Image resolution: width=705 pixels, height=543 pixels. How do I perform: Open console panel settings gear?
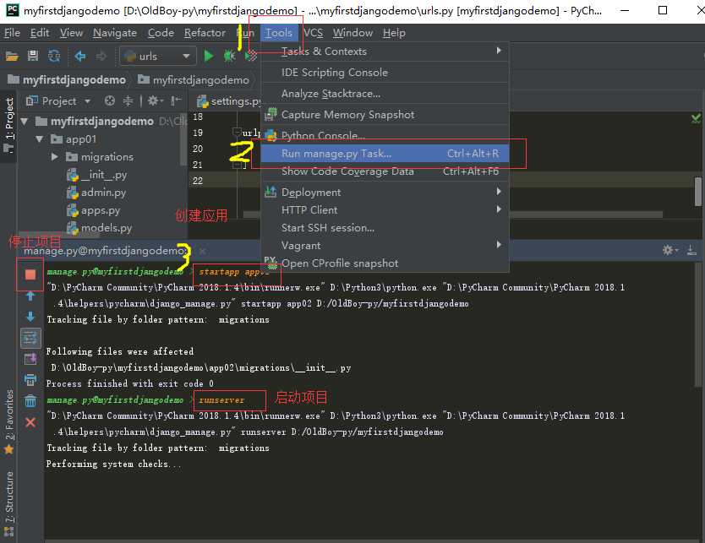669,250
